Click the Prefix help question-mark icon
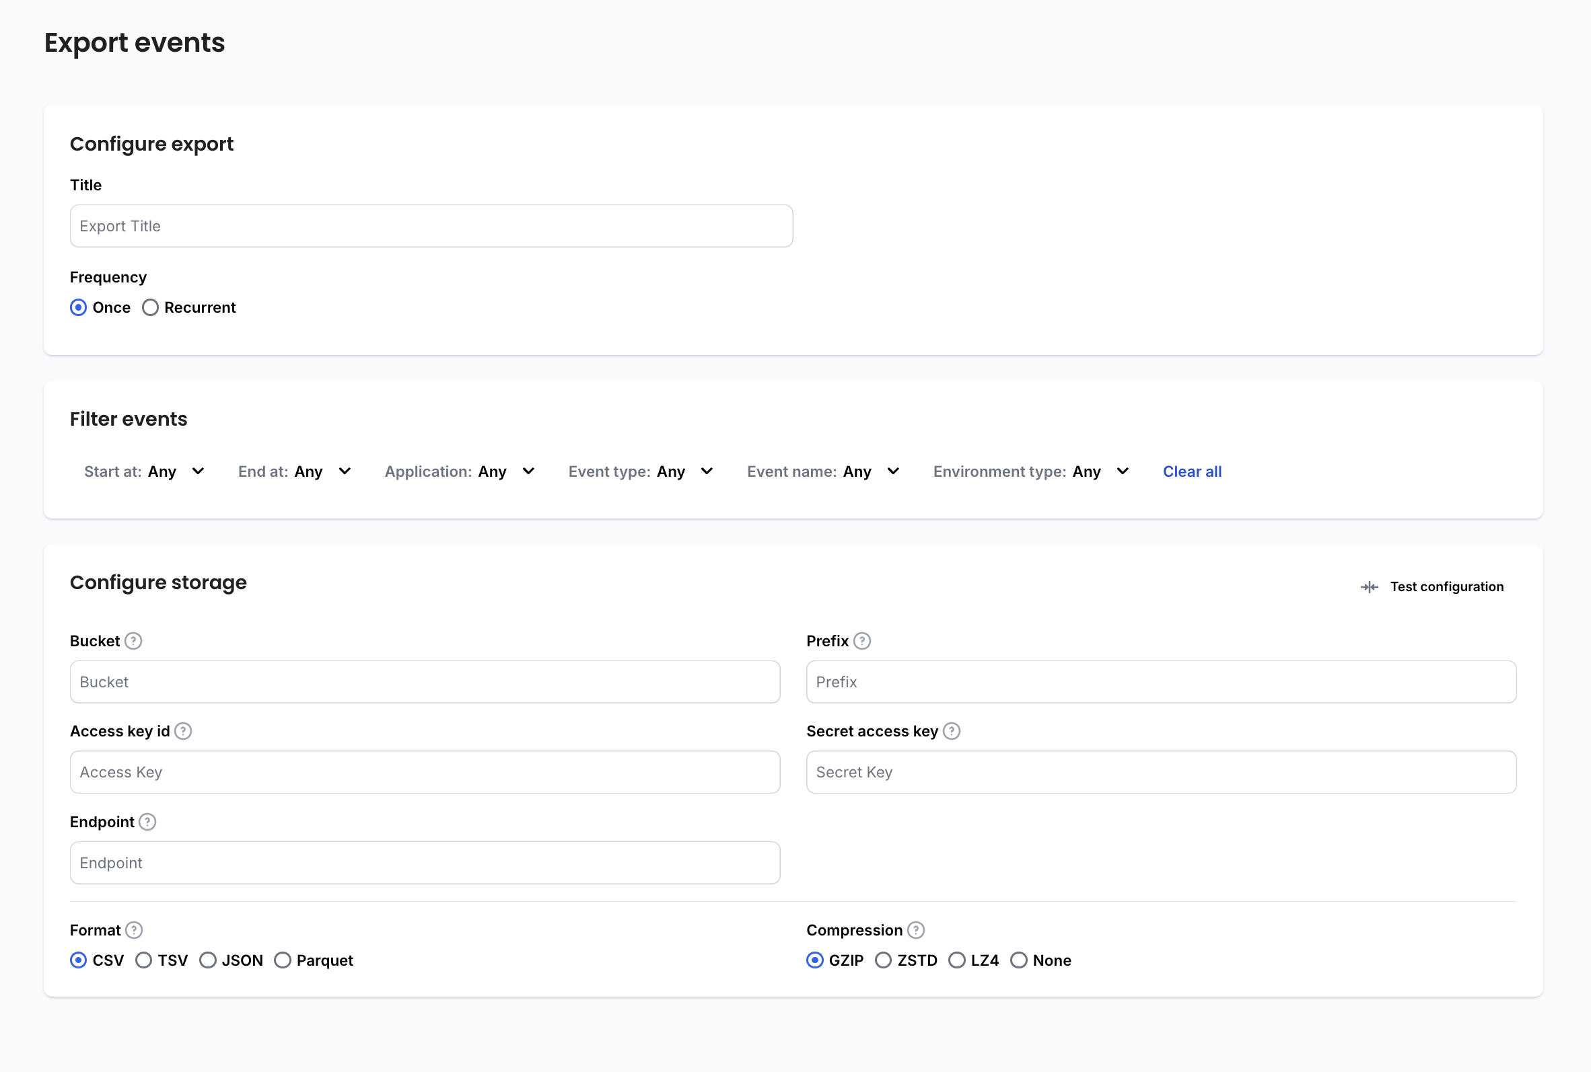Screen dimensions: 1591x1072 click(862, 641)
